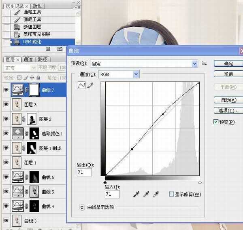The height and width of the screenshot is (230, 243).
Task: Click the 自动 Auto button
Action: point(228,100)
